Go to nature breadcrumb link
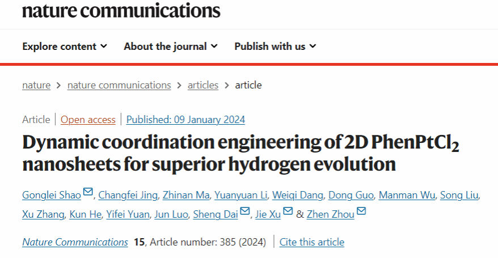Screen dimensions: 498x258 point(36,85)
